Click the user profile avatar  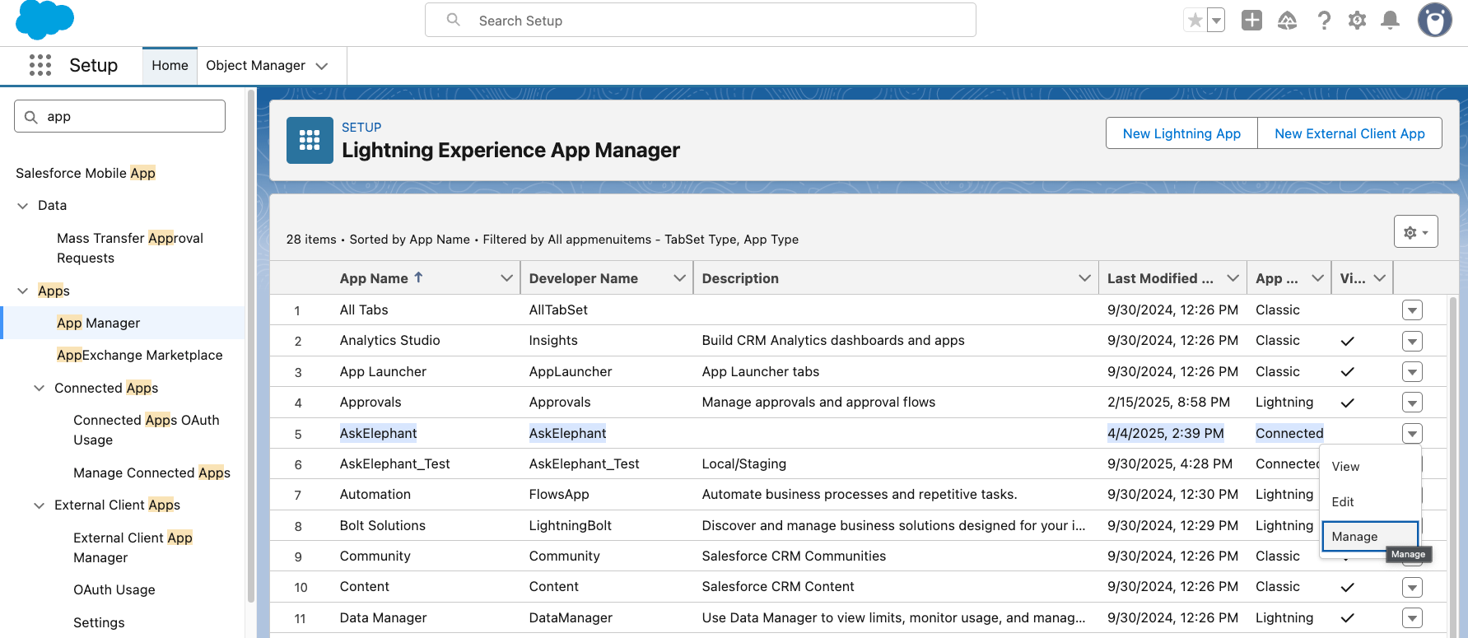(x=1434, y=20)
